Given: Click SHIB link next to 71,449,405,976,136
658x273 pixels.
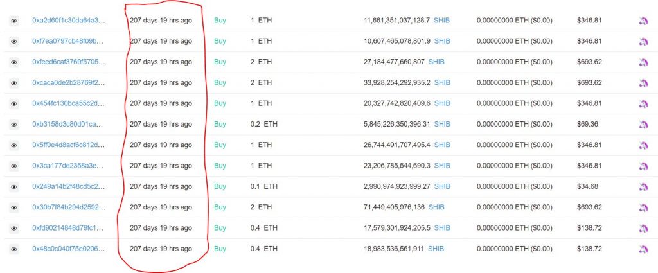Looking at the screenshot, I should (x=436, y=207).
